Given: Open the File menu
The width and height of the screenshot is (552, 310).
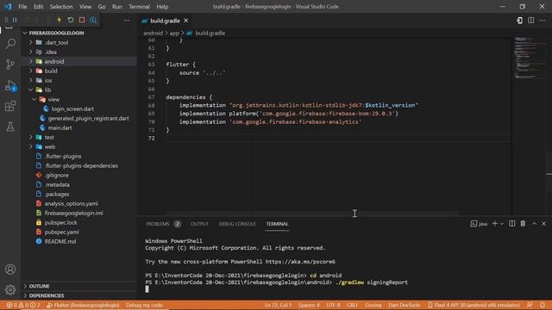Looking at the screenshot, I should 22,7.
